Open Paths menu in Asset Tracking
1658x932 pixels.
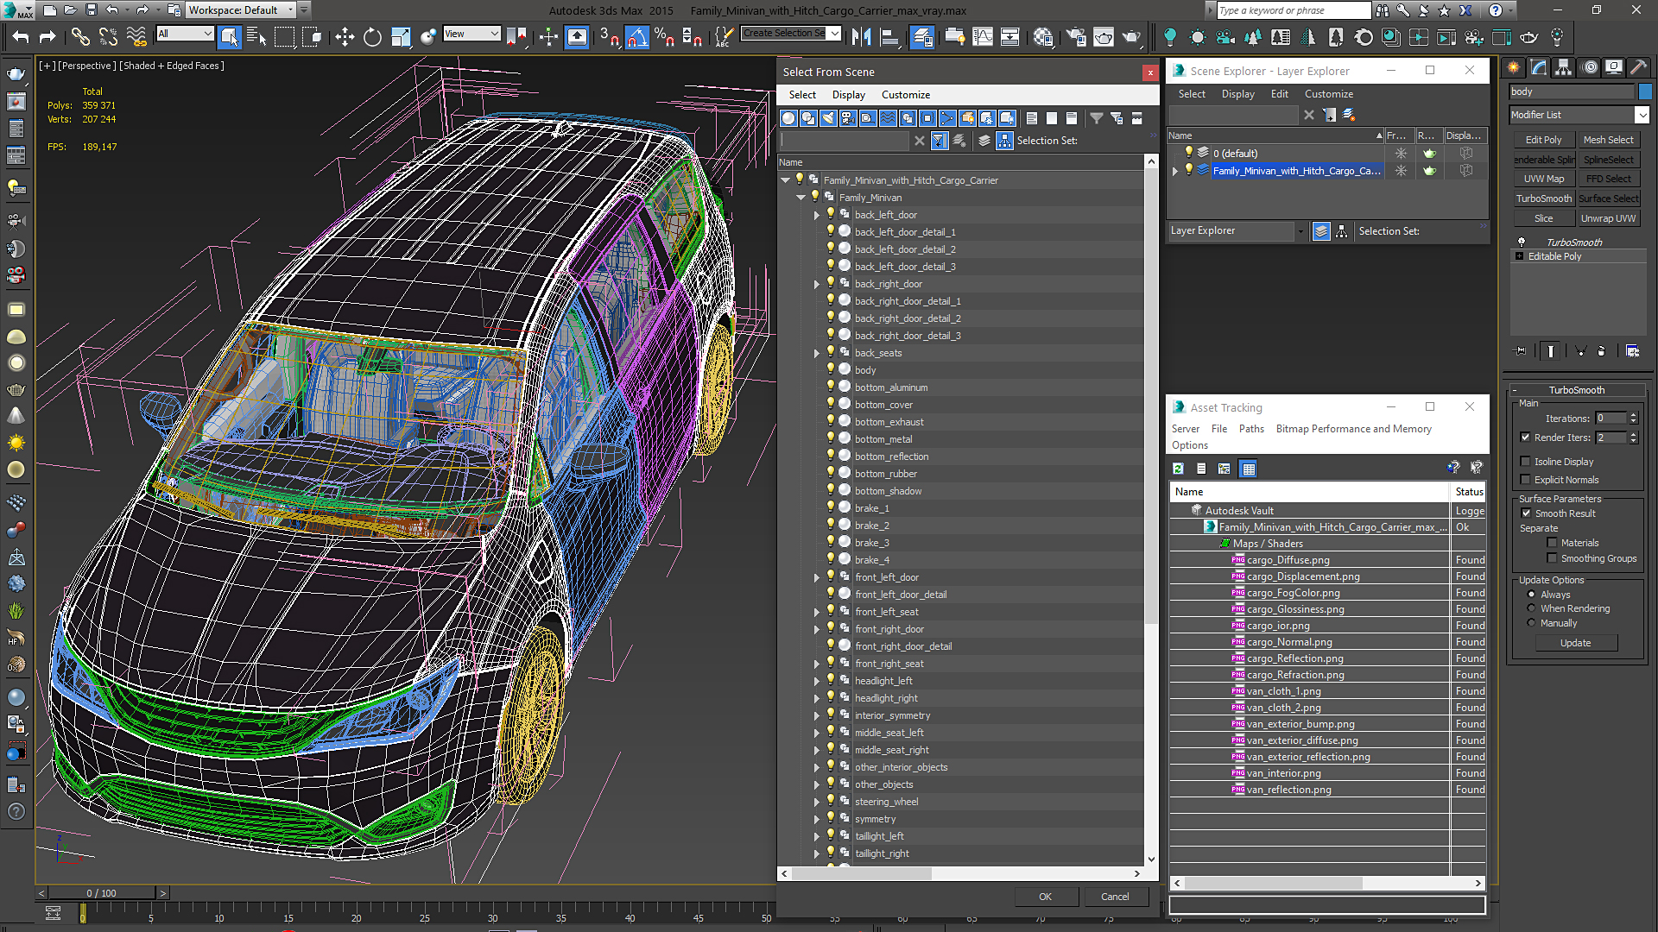[1250, 429]
